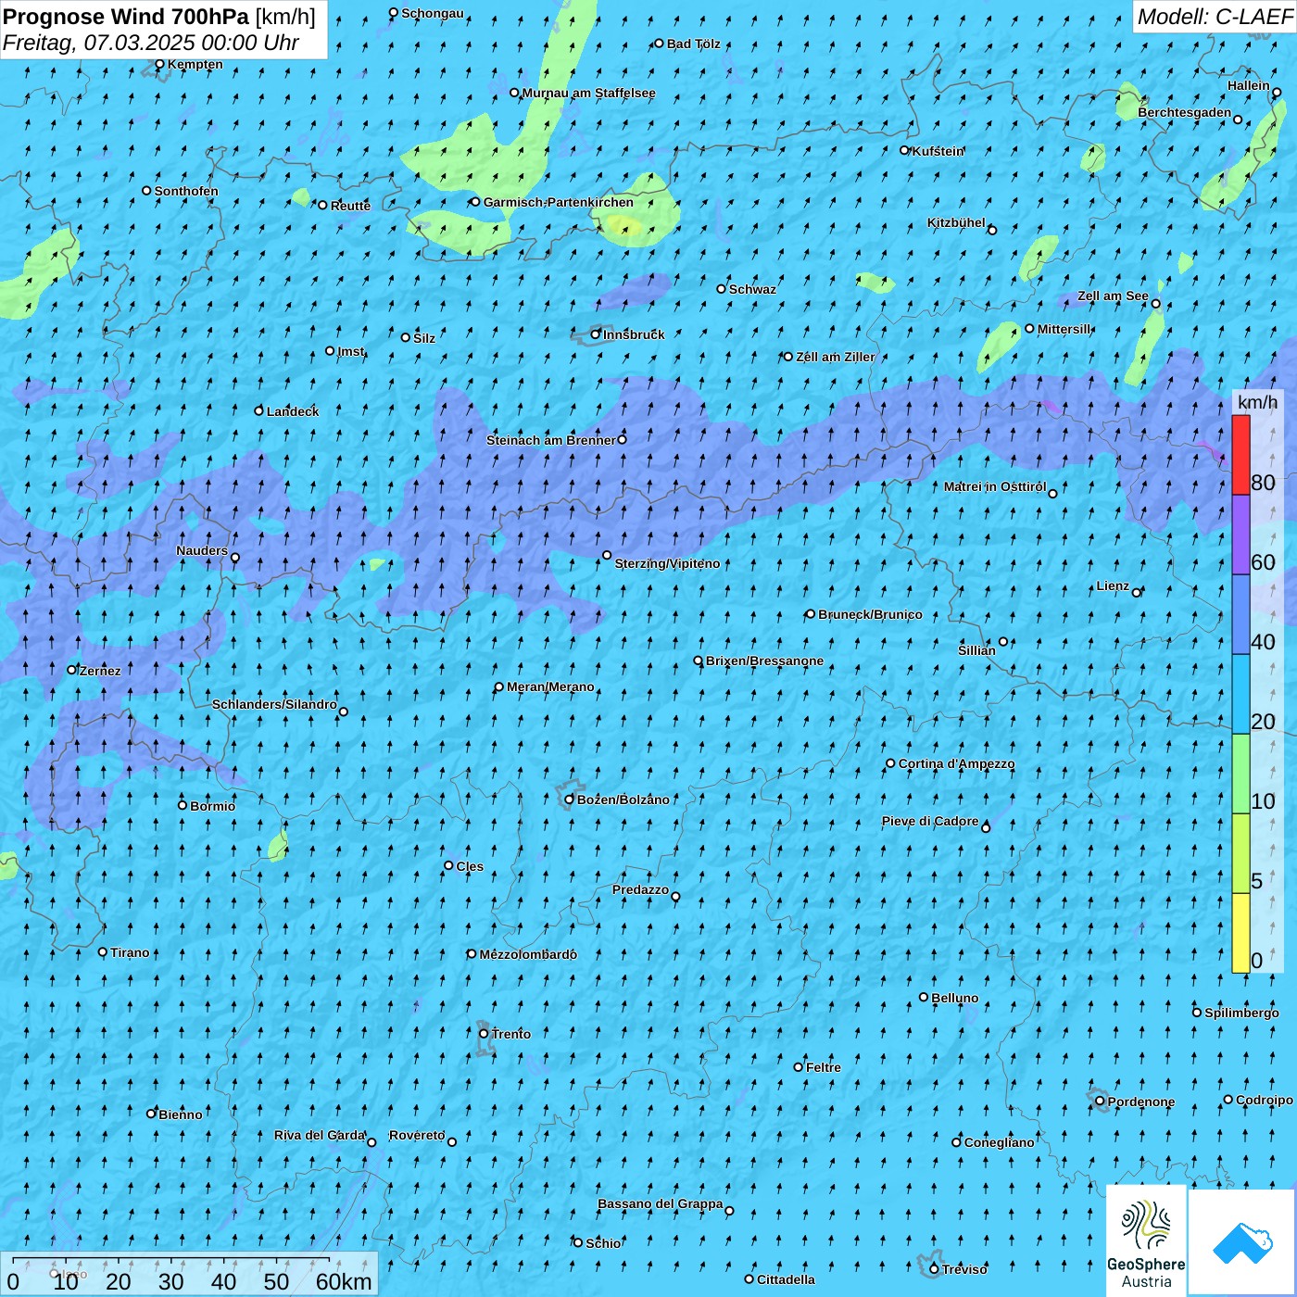This screenshot has height=1297, width=1297.
Task: Click the 'Mezzolombardo' label
Action: point(528,954)
